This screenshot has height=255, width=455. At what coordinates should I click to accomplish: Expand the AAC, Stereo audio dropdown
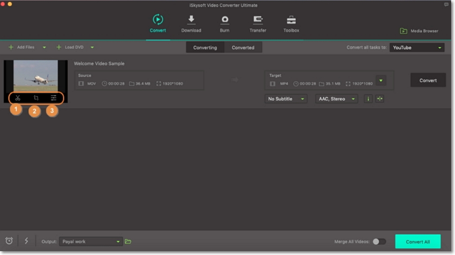(336, 99)
